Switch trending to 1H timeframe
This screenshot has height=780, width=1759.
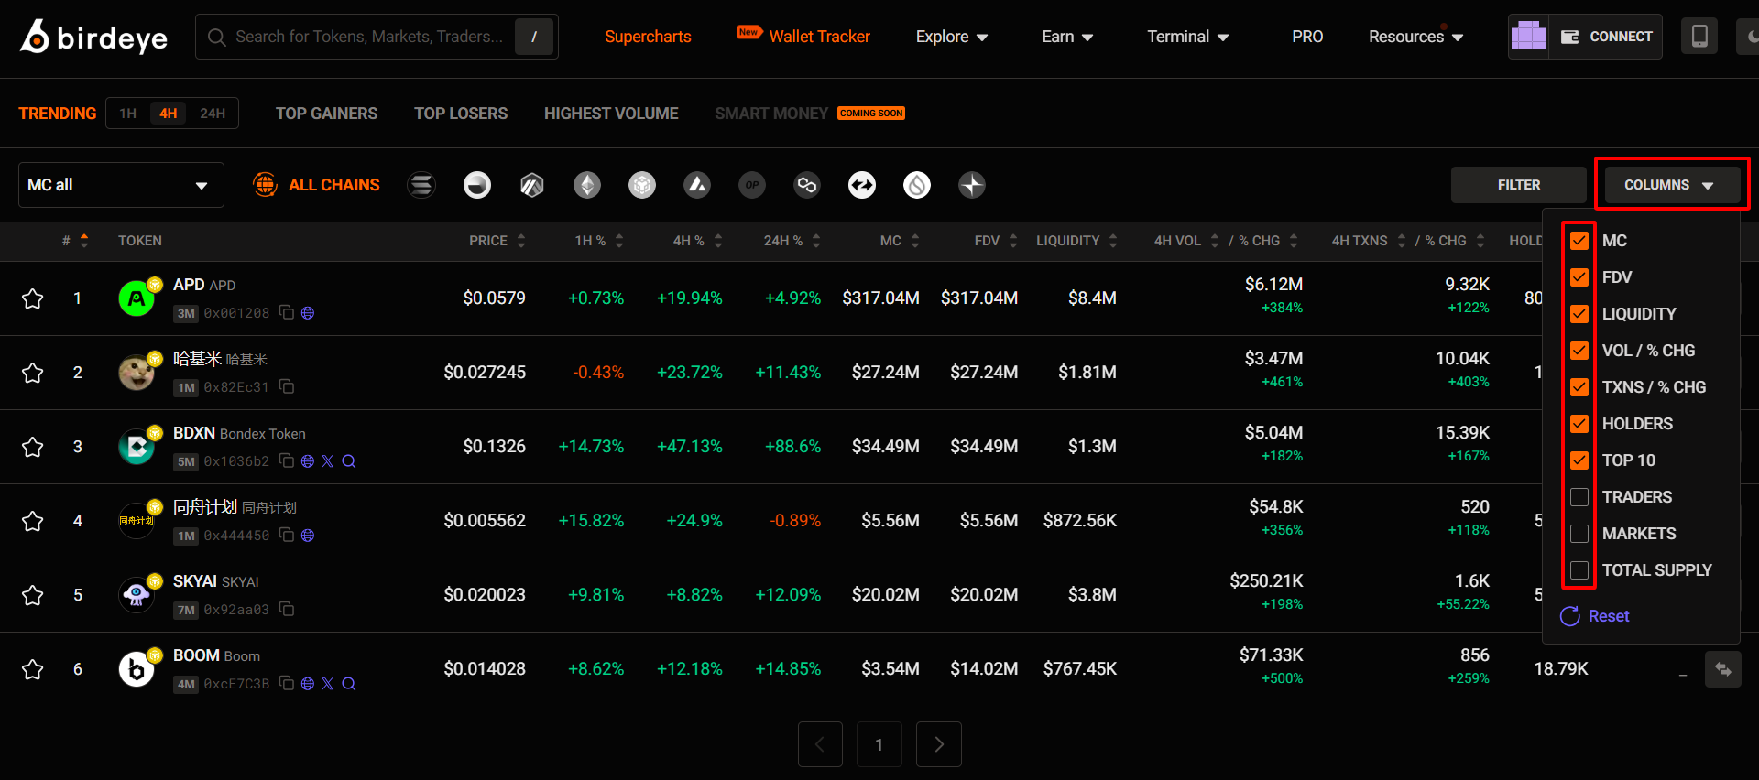click(127, 114)
